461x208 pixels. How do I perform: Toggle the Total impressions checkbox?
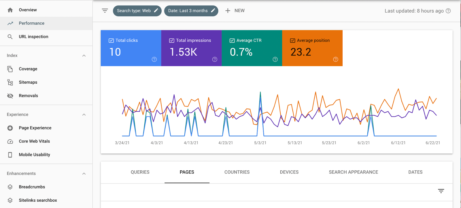(172, 41)
